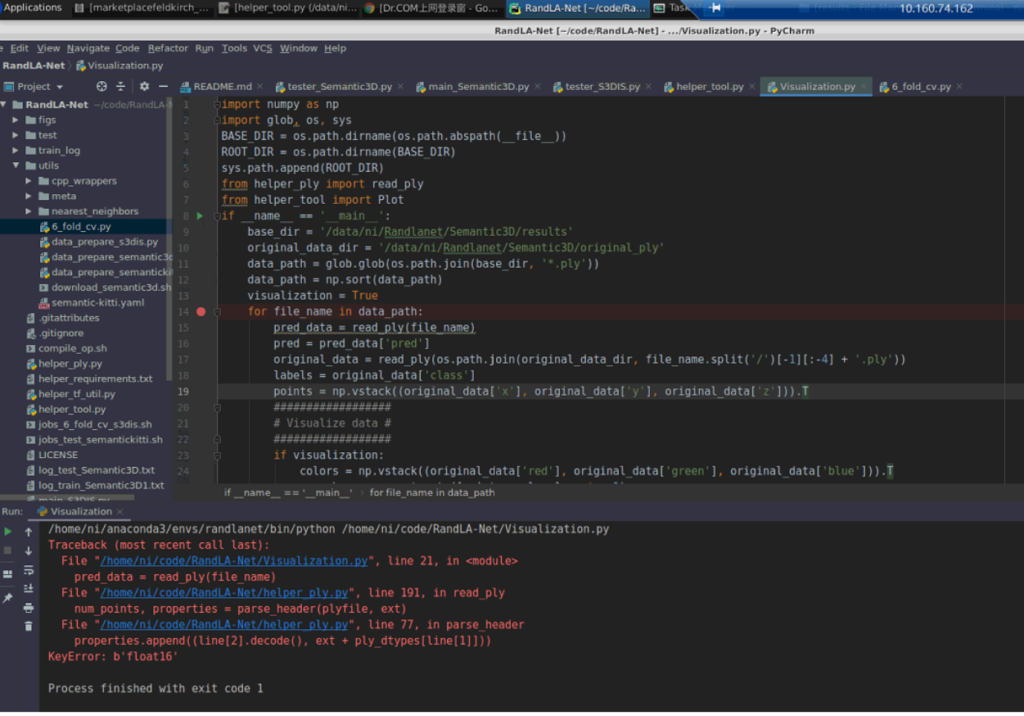This screenshot has width=1024, height=716.
Task: Expand the train_log folder
Action: point(16,150)
